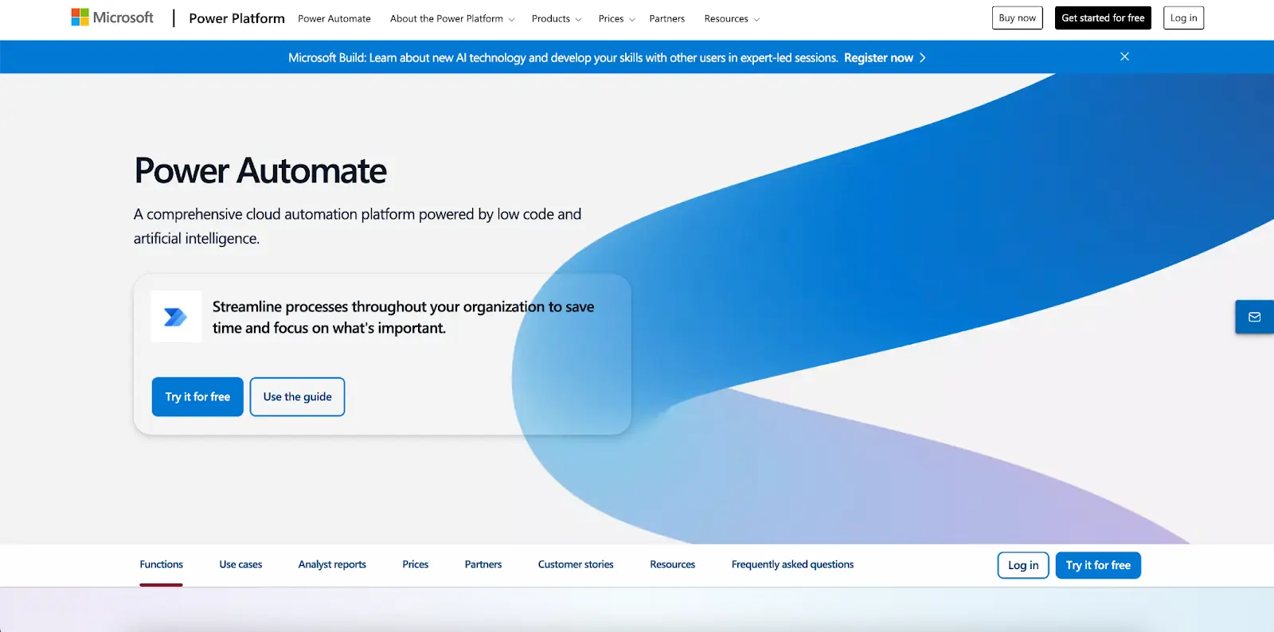Image resolution: width=1274 pixels, height=632 pixels.
Task: Select the Prices tab in section bar
Action: tap(415, 564)
